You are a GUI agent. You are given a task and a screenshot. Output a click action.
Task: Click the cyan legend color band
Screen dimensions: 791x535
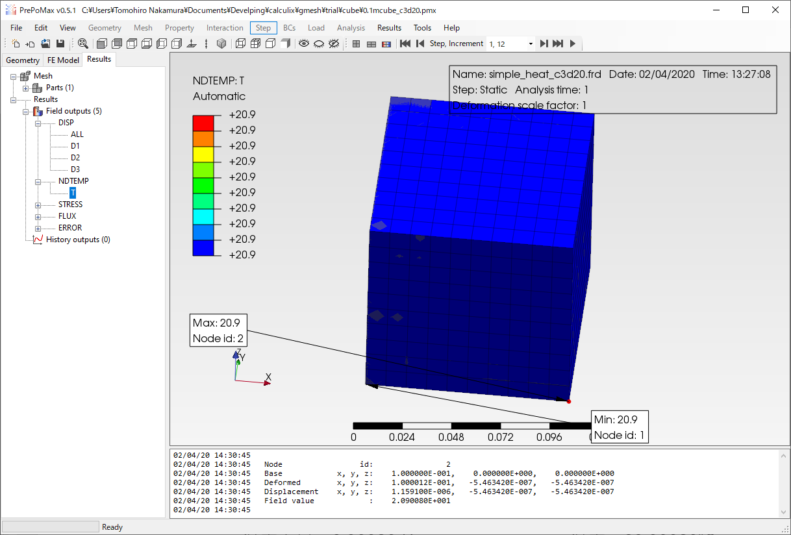click(x=203, y=216)
